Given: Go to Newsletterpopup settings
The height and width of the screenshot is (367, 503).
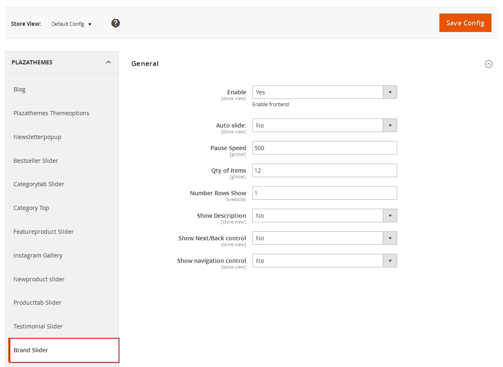Looking at the screenshot, I should point(37,137).
